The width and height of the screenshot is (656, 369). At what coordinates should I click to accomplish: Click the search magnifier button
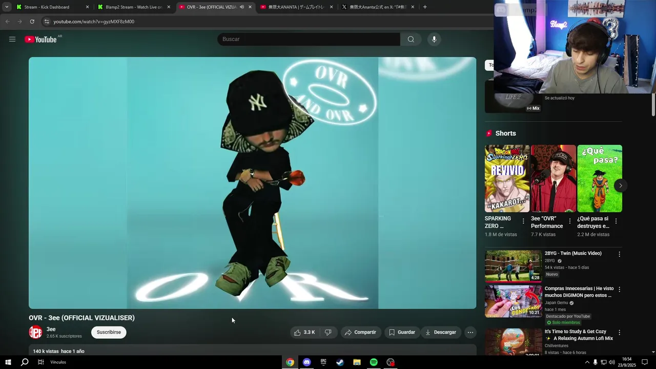click(x=411, y=39)
